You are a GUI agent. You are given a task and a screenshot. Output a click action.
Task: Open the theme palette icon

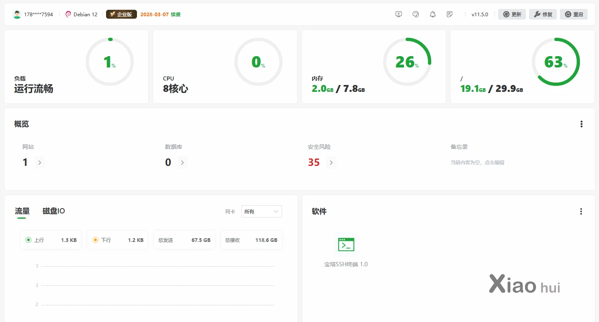(x=415, y=14)
